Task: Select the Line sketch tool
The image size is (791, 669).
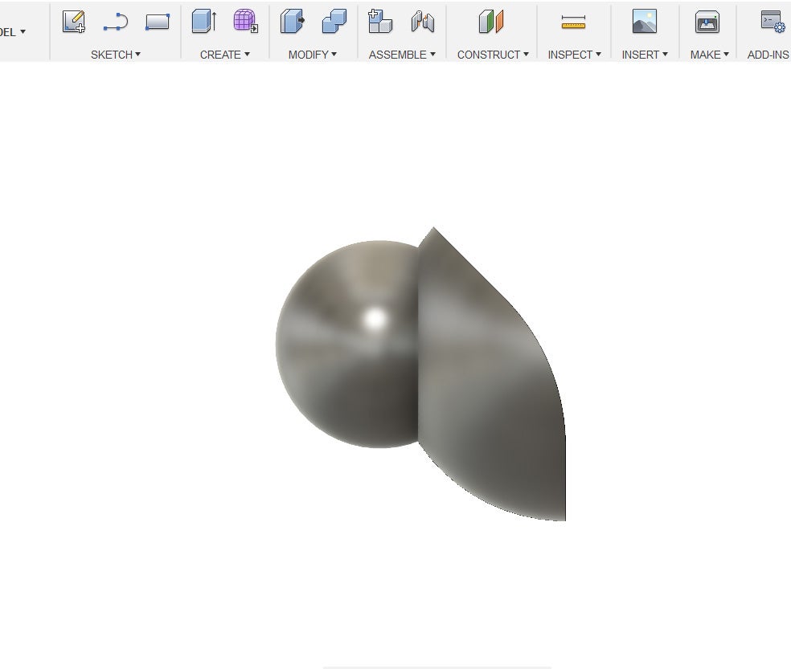Action: click(x=116, y=22)
